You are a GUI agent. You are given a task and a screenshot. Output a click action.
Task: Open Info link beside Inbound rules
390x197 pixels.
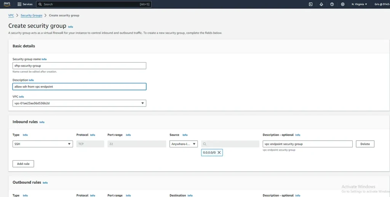pos(42,122)
